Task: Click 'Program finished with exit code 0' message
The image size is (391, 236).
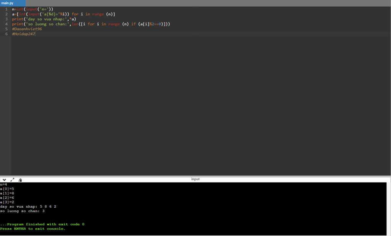Action: [42, 224]
